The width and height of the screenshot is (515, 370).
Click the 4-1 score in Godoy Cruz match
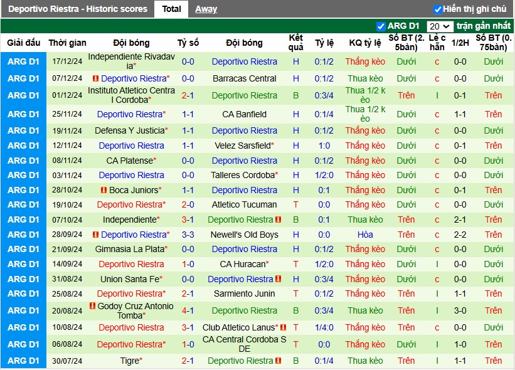point(188,310)
